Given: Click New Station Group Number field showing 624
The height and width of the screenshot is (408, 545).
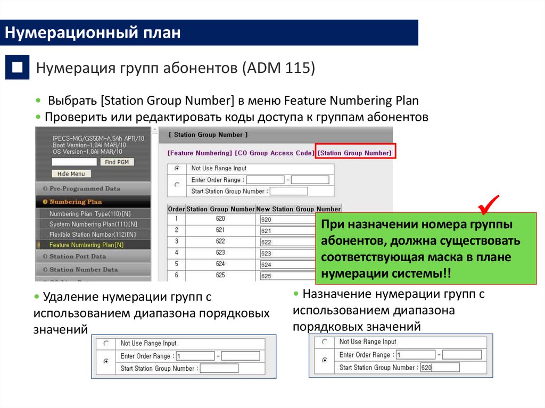Looking at the screenshot, I should (x=288, y=265).
